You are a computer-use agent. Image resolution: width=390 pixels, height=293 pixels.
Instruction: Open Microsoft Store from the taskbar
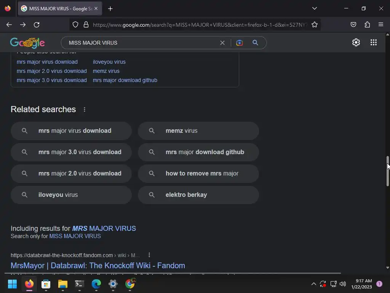tap(46, 284)
